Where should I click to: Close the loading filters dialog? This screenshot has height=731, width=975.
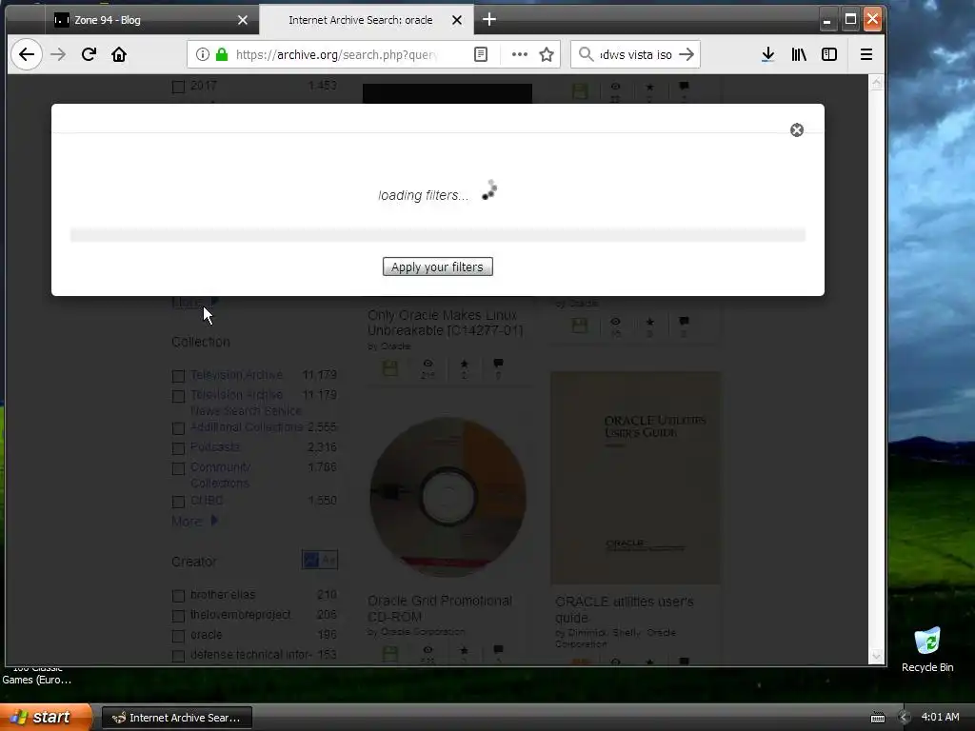click(797, 129)
